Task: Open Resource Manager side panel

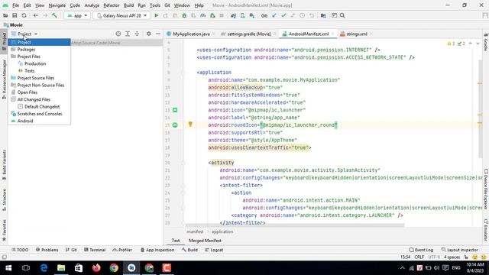Action: click(4, 79)
